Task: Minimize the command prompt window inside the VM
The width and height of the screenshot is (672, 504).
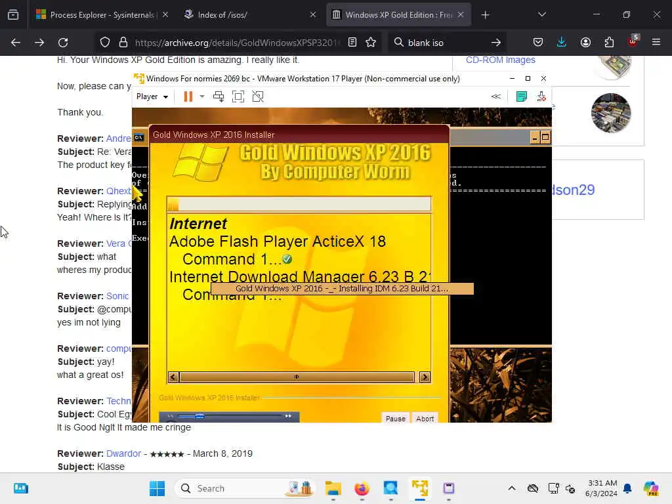Action: pyautogui.click(x=534, y=138)
